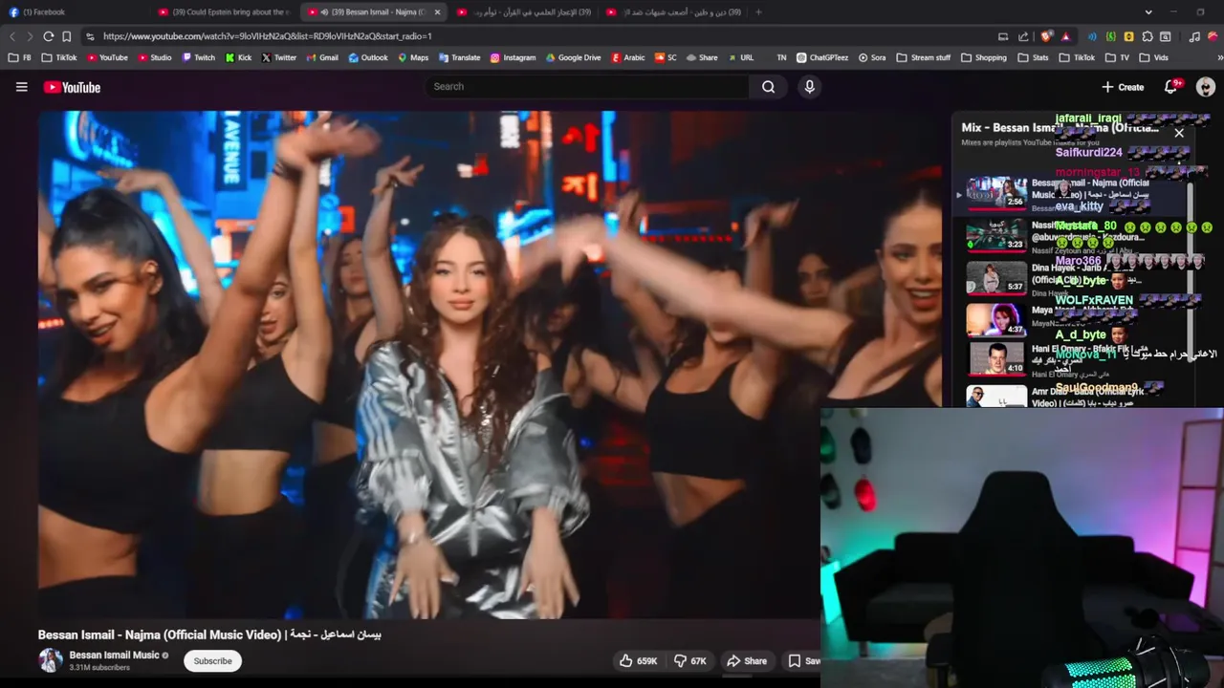Image resolution: width=1224 pixels, height=688 pixels.
Task: Open the Maps bookmark
Action: [413, 57]
